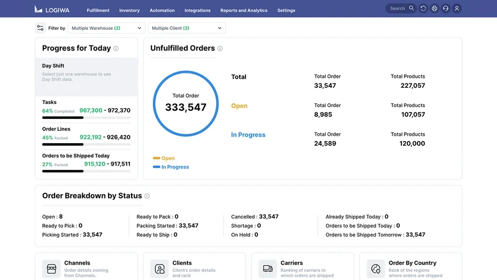This screenshot has height=280, width=497.
Task: Click the Order Lines progress bar
Action: coord(86,144)
